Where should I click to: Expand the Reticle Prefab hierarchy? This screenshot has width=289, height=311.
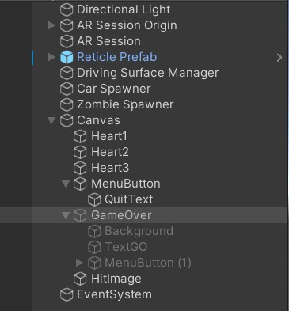click(51, 57)
